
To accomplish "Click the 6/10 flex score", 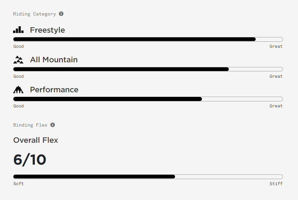I will [30, 160].
